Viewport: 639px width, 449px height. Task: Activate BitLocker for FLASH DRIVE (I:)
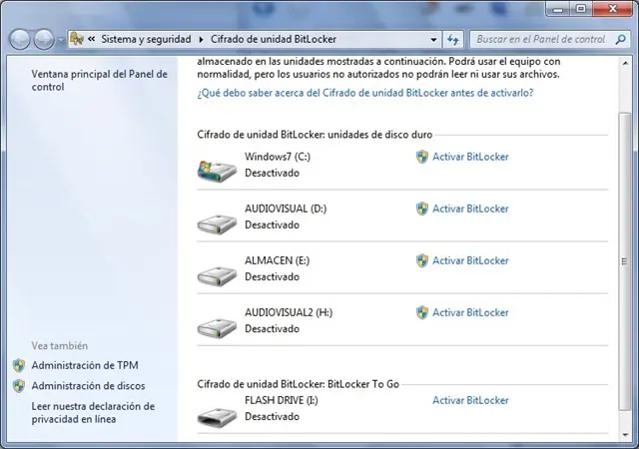tap(470, 400)
